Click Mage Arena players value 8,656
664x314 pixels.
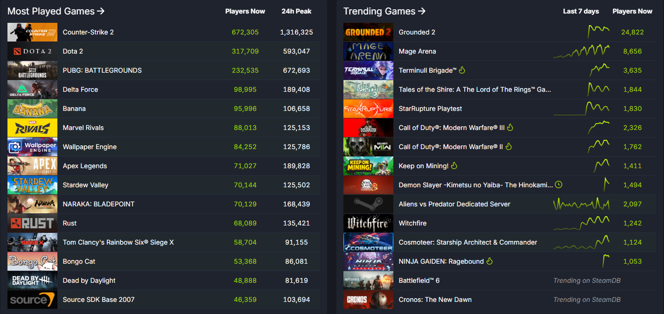pyautogui.click(x=632, y=51)
